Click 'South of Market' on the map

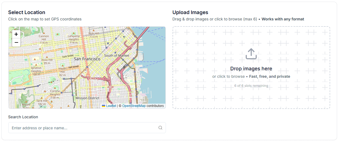pos(116,55)
